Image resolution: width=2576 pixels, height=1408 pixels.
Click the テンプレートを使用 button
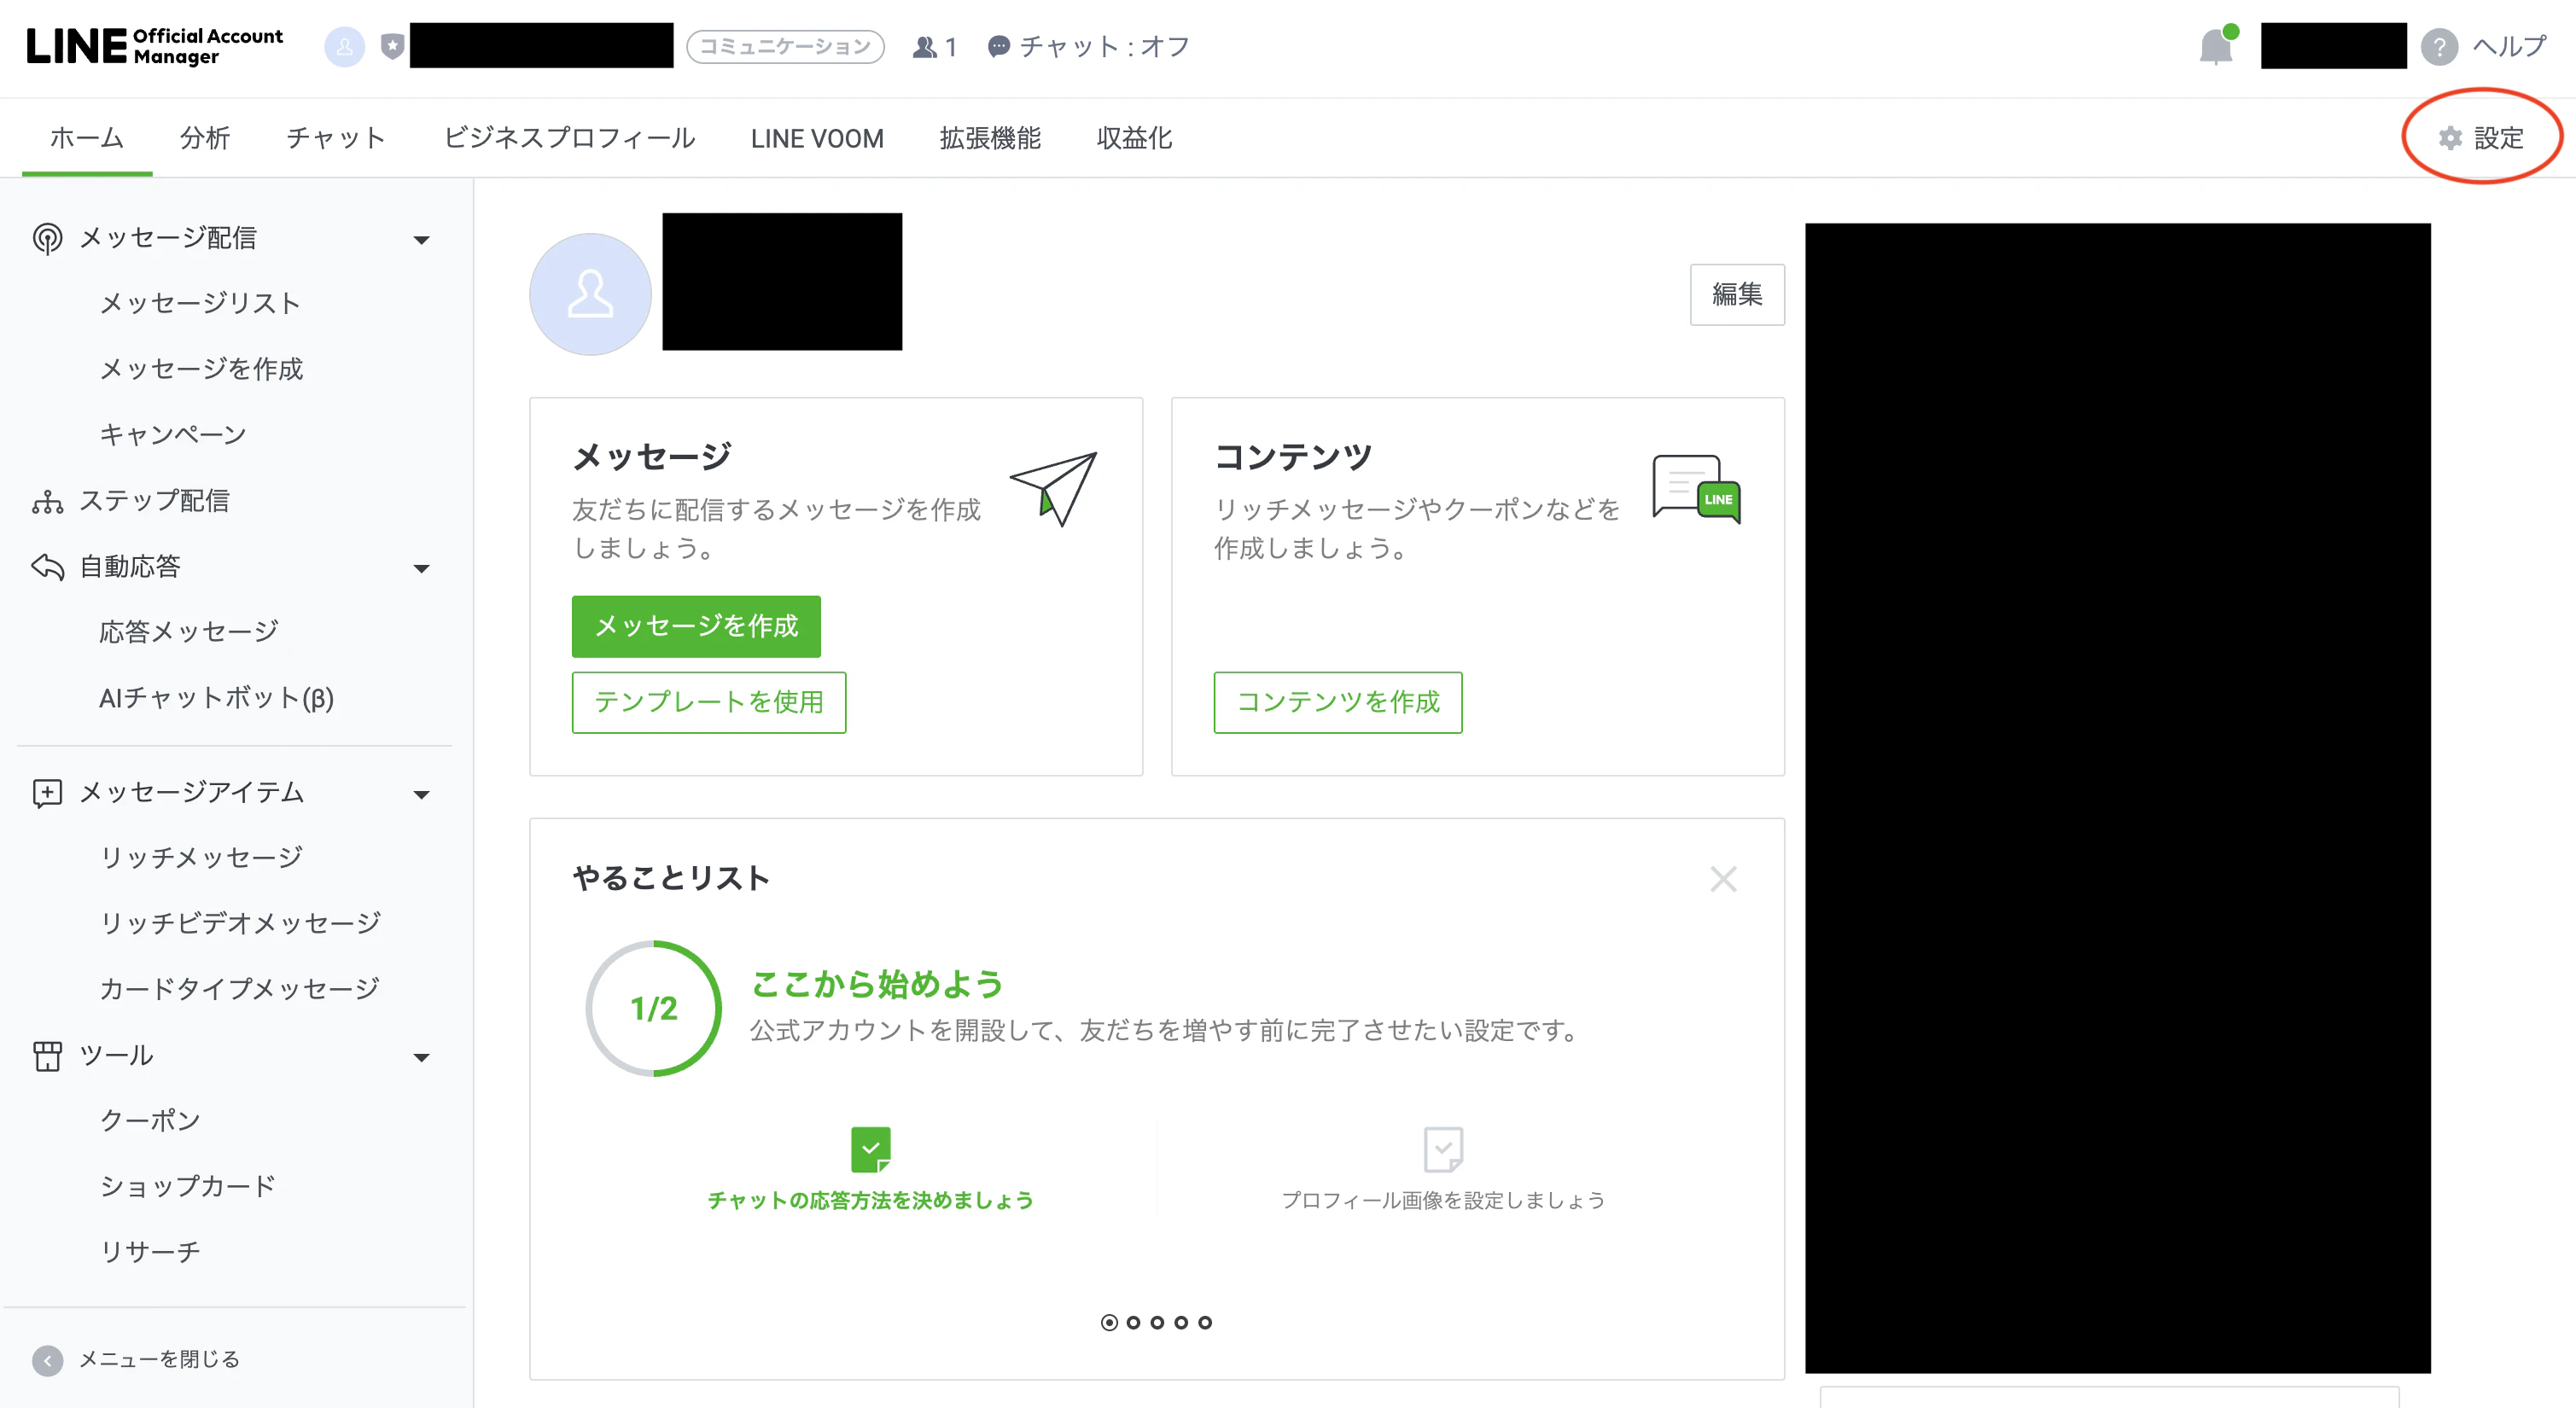(x=709, y=702)
